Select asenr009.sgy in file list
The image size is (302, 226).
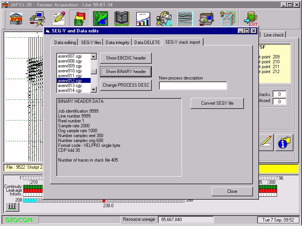(74, 66)
